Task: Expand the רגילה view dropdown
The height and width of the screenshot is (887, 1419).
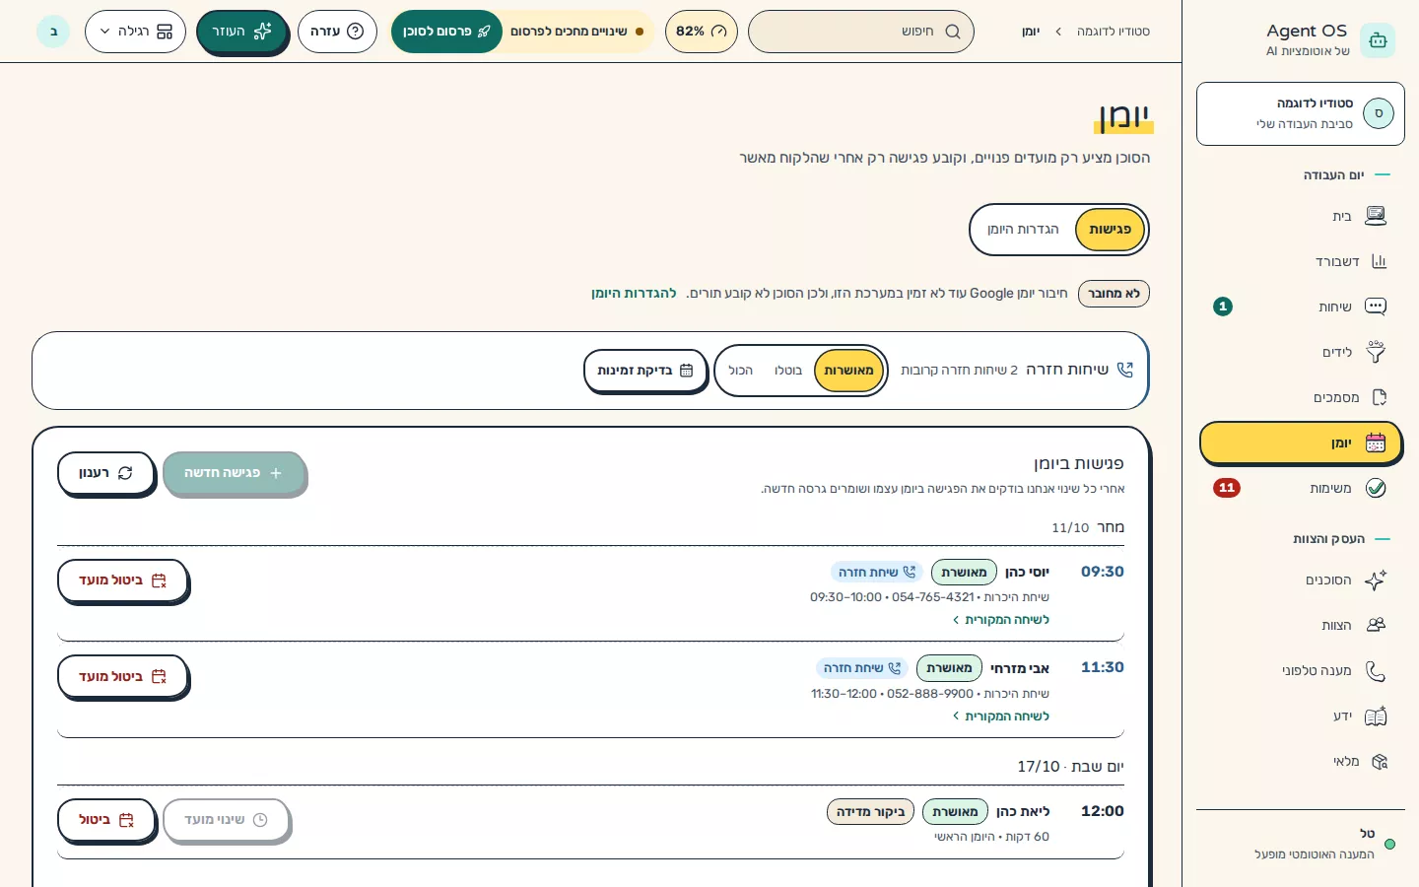Action: coord(136,32)
